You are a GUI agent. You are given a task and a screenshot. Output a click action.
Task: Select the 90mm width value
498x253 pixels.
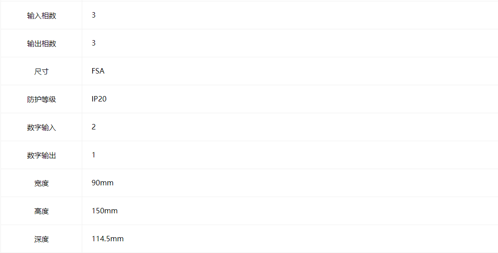(103, 183)
